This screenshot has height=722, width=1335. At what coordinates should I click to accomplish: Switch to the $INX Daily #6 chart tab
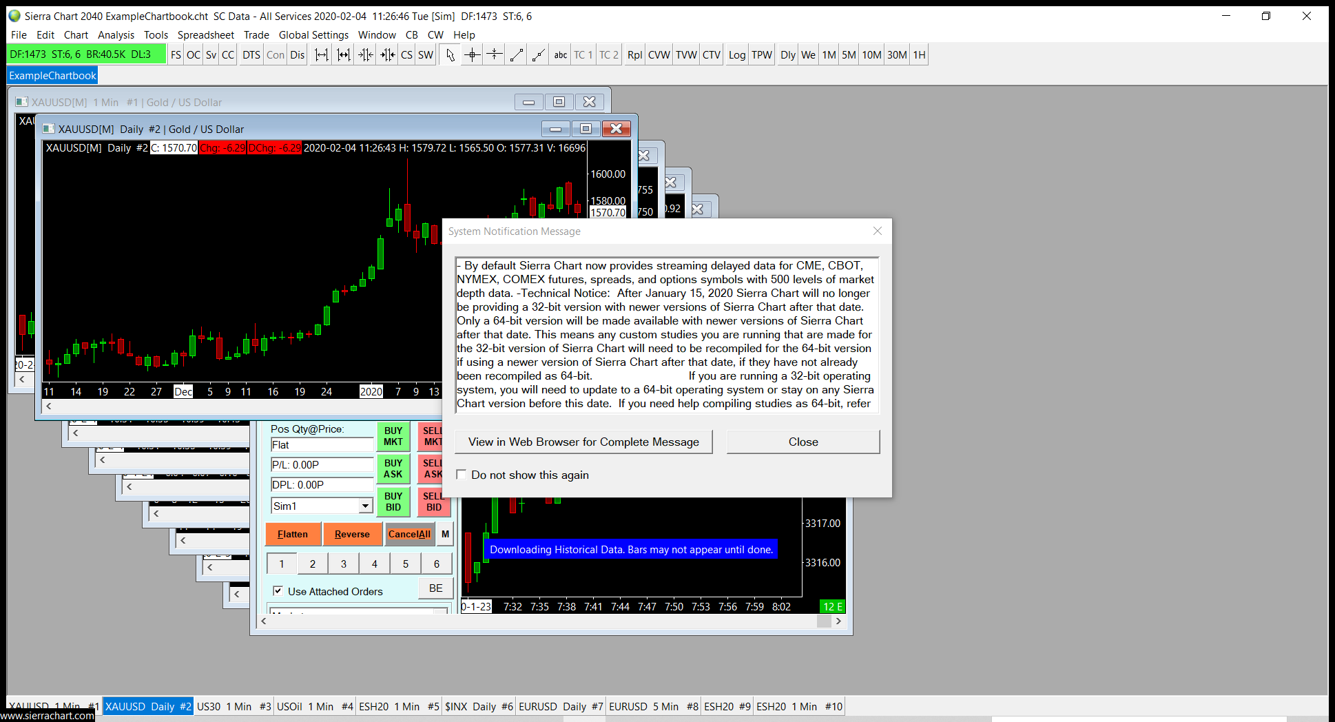pos(479,706)
